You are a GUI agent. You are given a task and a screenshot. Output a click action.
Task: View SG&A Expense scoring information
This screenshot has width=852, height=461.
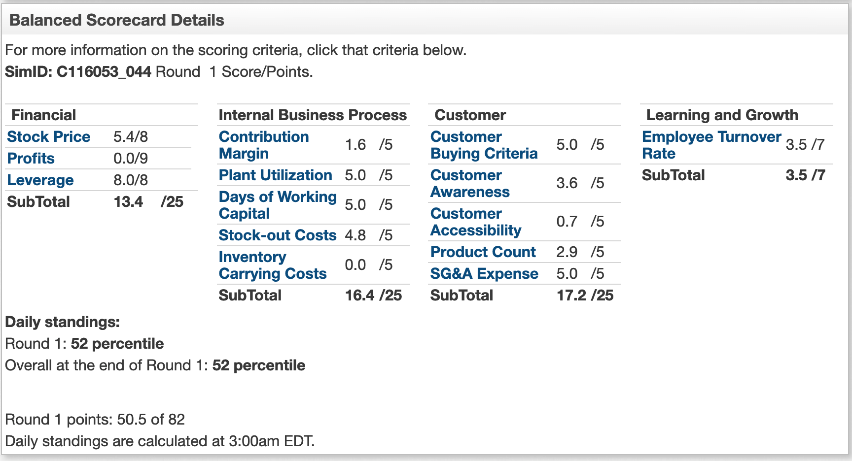pyautogui.click(x=484, y=273)
